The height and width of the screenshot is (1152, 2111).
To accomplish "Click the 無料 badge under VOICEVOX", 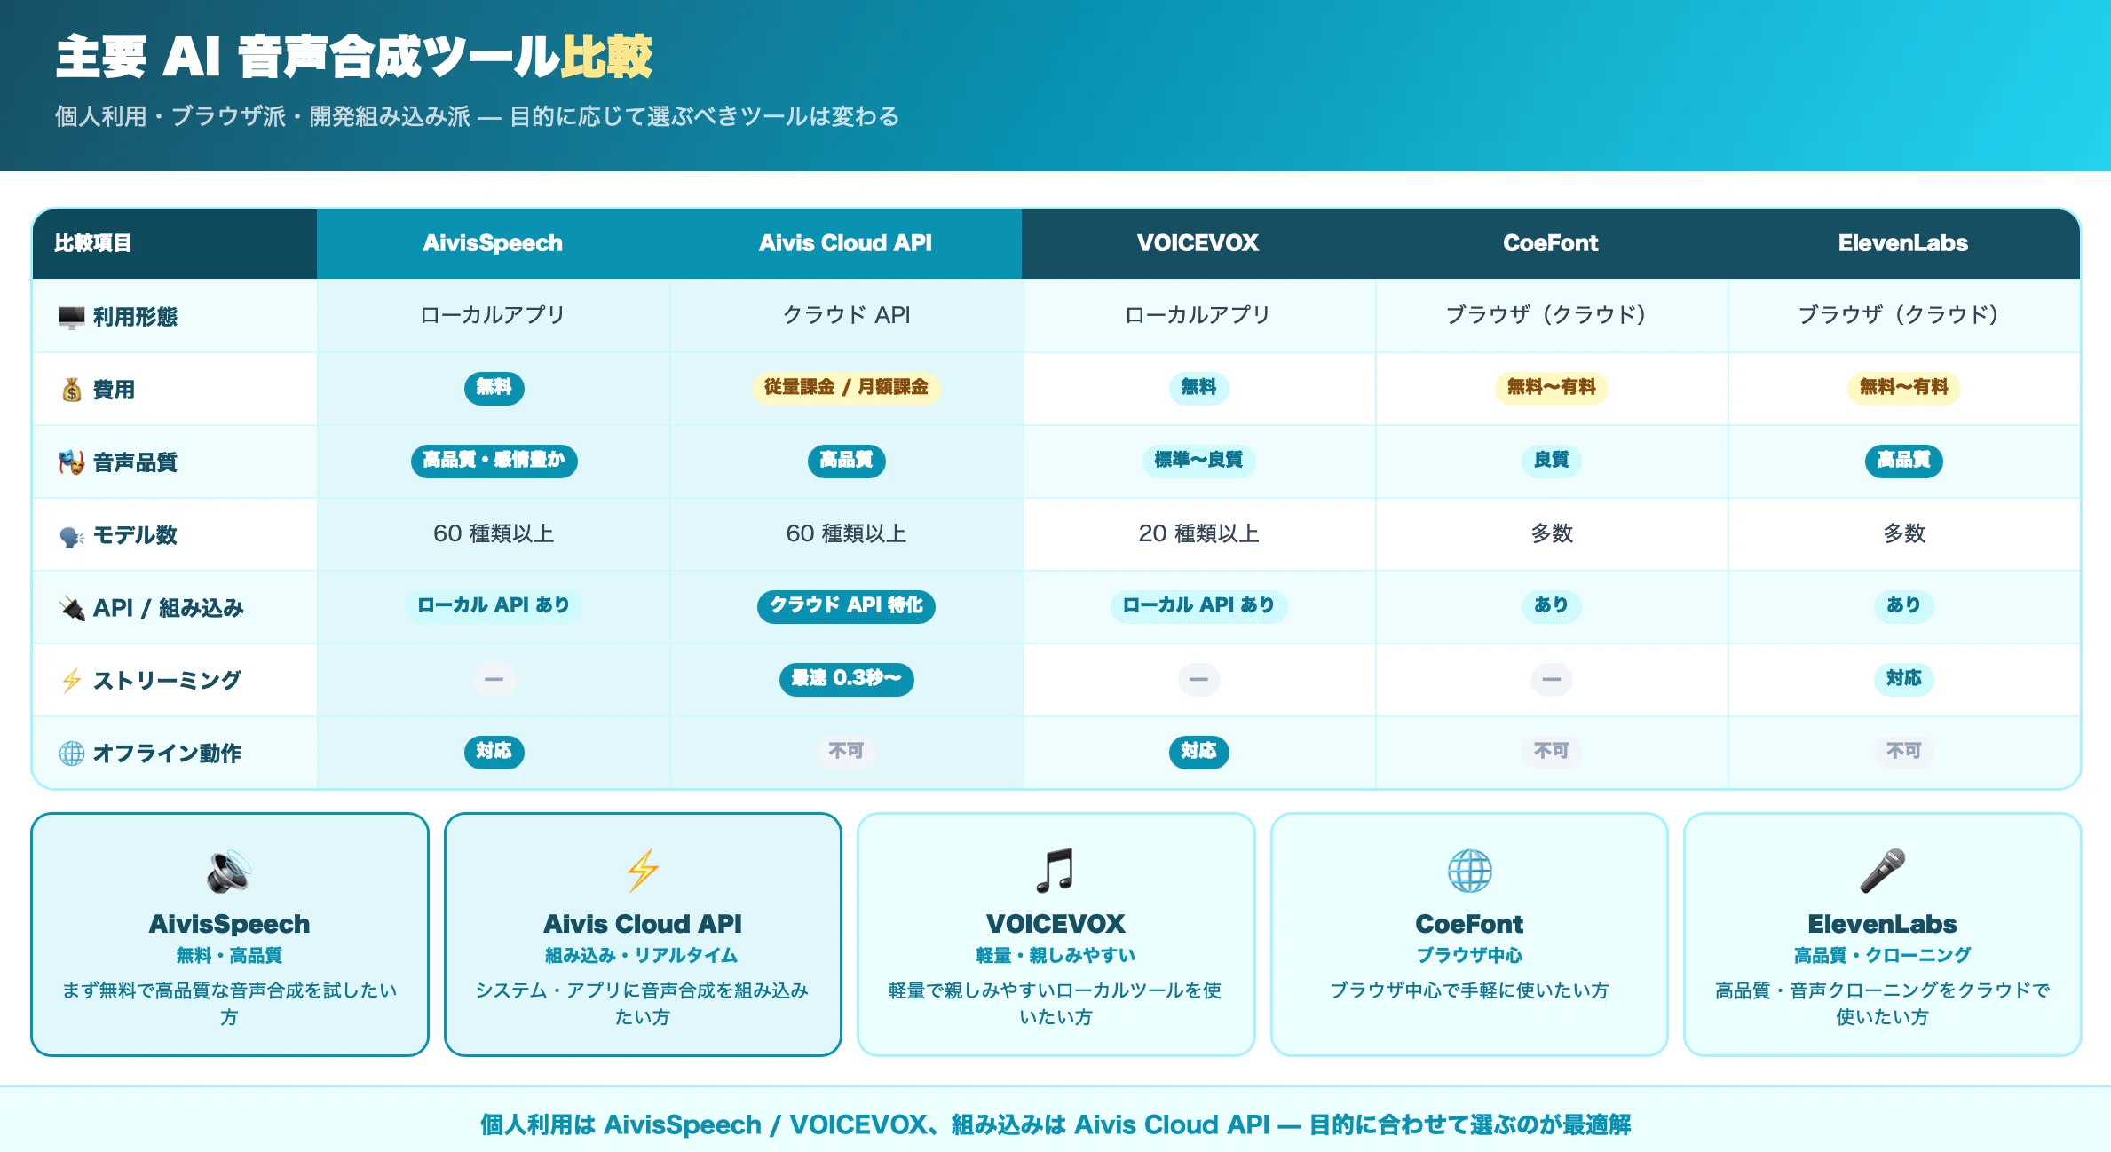I will point(1198,388).
